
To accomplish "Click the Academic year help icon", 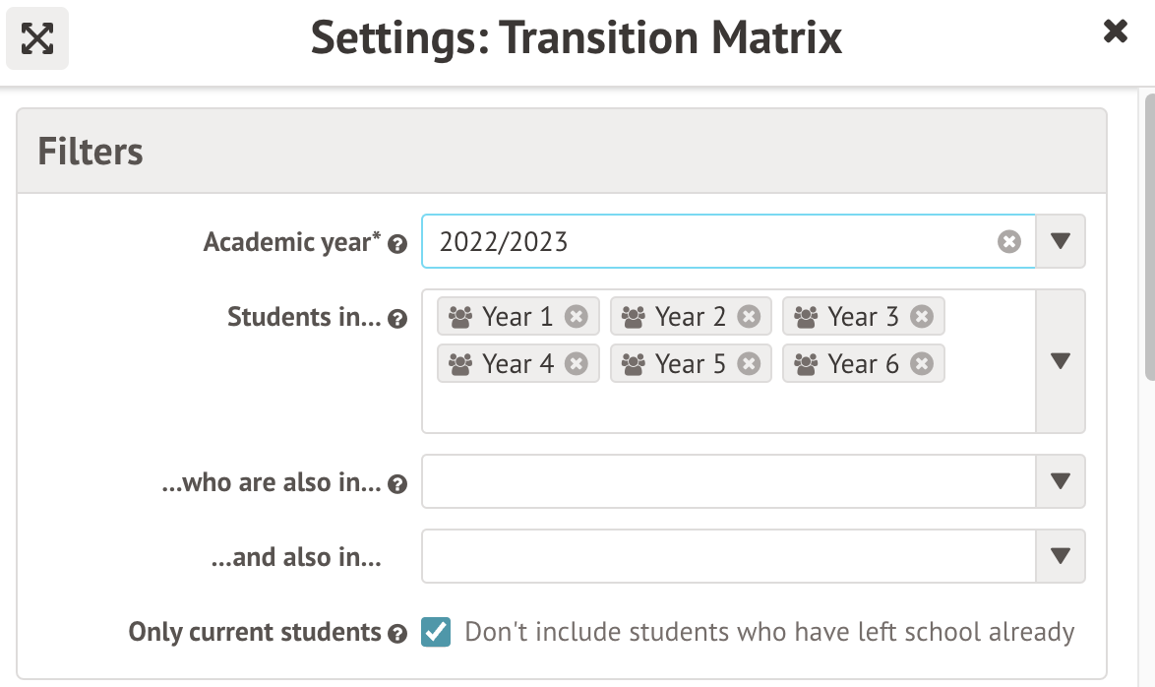I will pos(397,244).
